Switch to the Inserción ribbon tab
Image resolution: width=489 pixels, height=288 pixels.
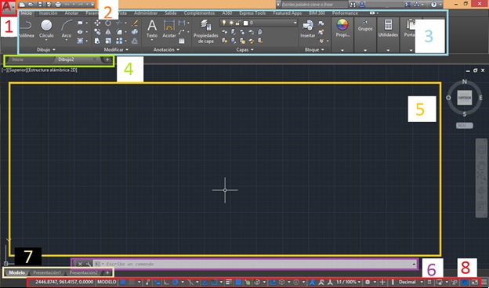[x=48, y=13]
